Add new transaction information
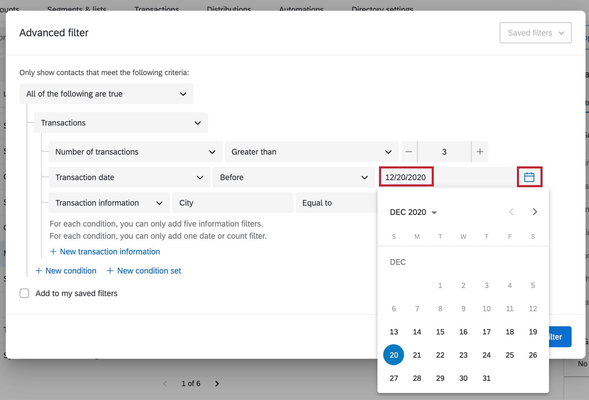Viewport: 589px width, 400px height. (x=105, y=251)
